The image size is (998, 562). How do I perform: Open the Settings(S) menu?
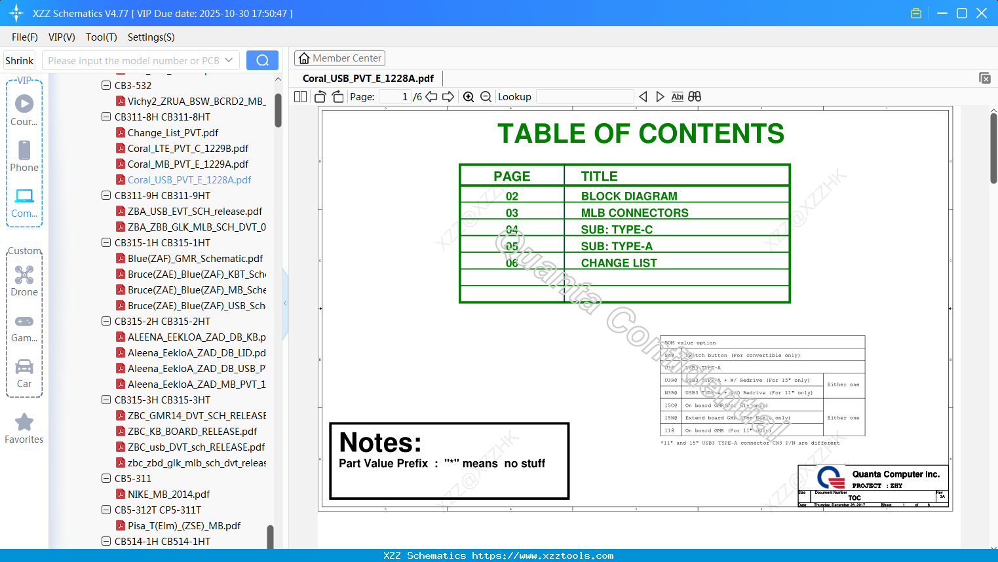(151, 37)
